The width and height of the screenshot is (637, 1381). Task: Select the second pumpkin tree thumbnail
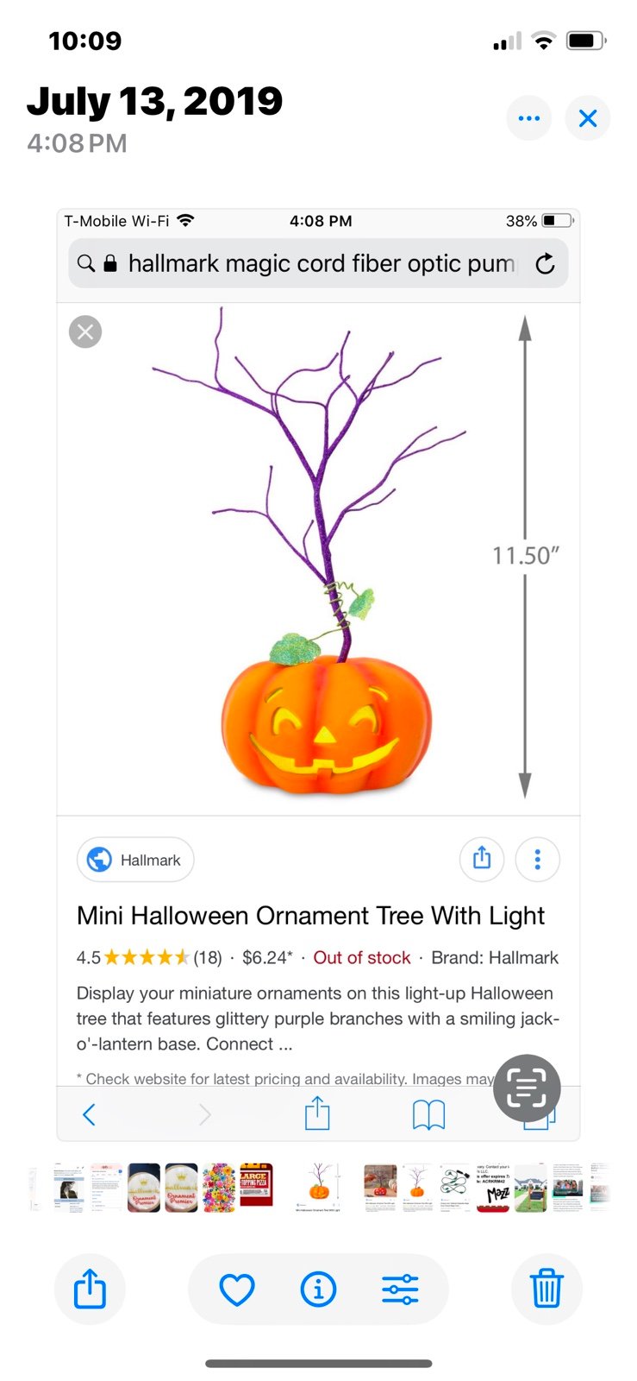(x=417, y=1187)
